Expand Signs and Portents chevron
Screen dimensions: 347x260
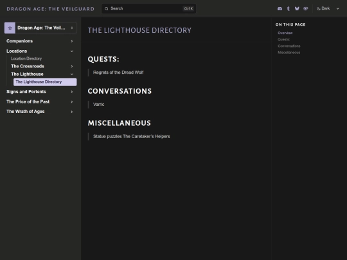tap(72, 92)
